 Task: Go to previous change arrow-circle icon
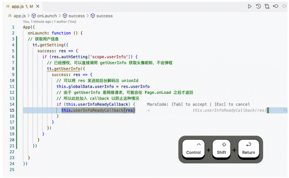coord(276,6)
